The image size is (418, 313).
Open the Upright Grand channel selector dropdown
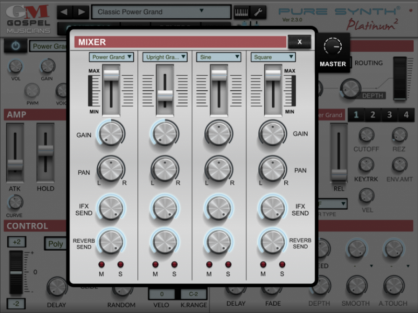(165, 57)
